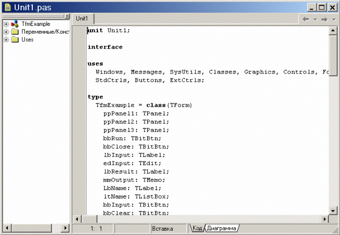Click editor horizontal scrollbar left arrow
340x235 pixels.
[x=77, y=219]
